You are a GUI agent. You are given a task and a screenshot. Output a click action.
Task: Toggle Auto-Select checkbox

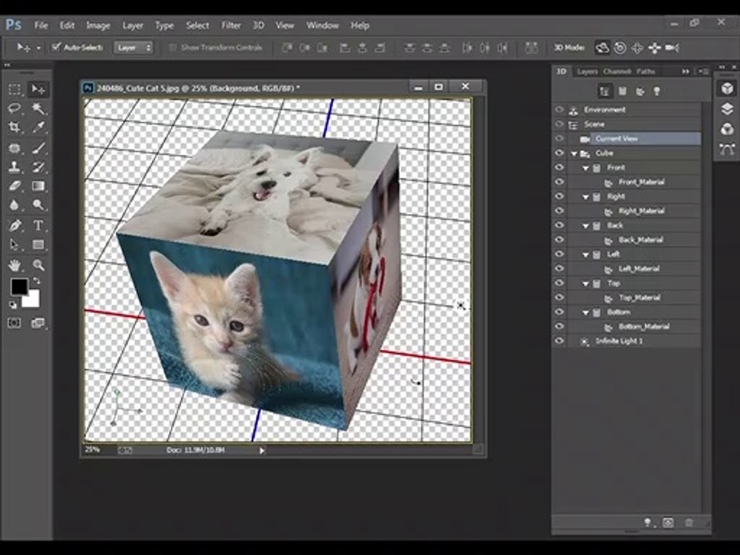pyautogui.click(x=56, y=47)
